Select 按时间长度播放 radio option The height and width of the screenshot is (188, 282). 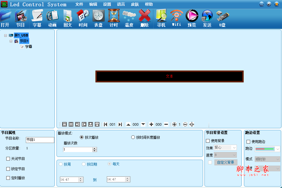click(133, 137)
